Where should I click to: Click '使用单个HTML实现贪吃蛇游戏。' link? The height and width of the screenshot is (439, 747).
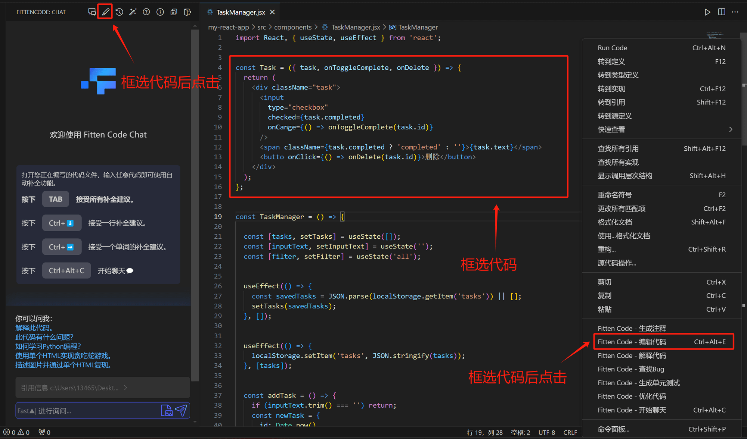pyautogui.click(x=64, y=355)
